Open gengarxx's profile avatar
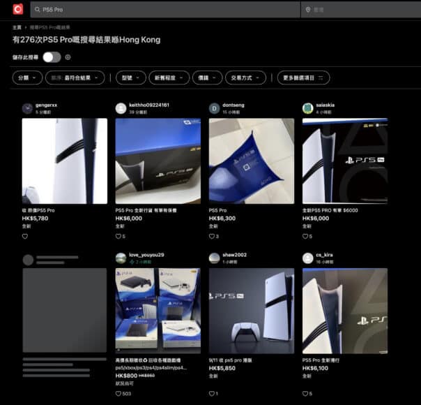This screenshot has width=421, height=405. pos(27,108)
